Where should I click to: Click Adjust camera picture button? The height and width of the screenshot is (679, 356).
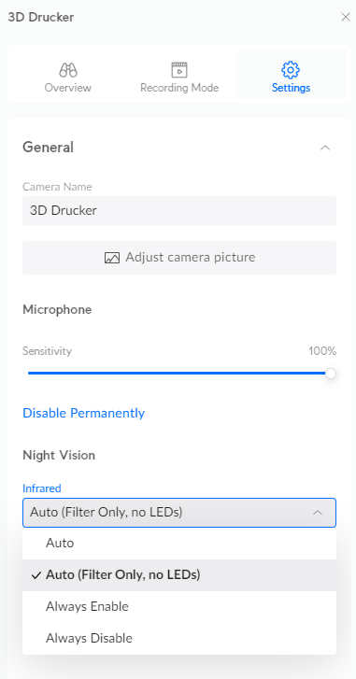coord(179,258)
